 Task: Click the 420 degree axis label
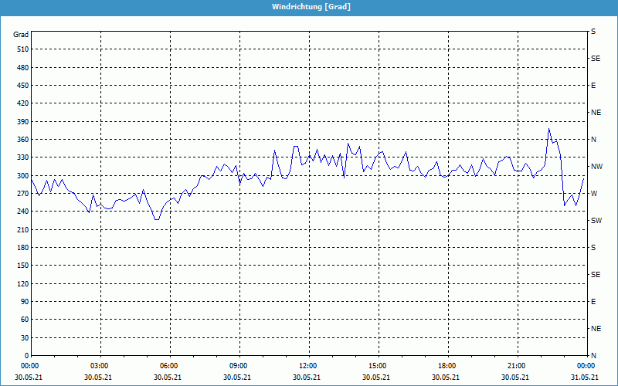22,103
